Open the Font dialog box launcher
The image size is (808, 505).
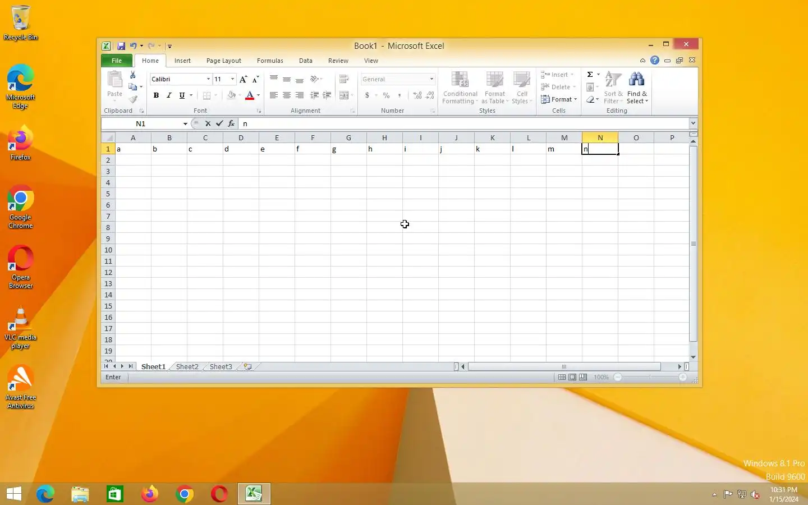click(259, 111)
